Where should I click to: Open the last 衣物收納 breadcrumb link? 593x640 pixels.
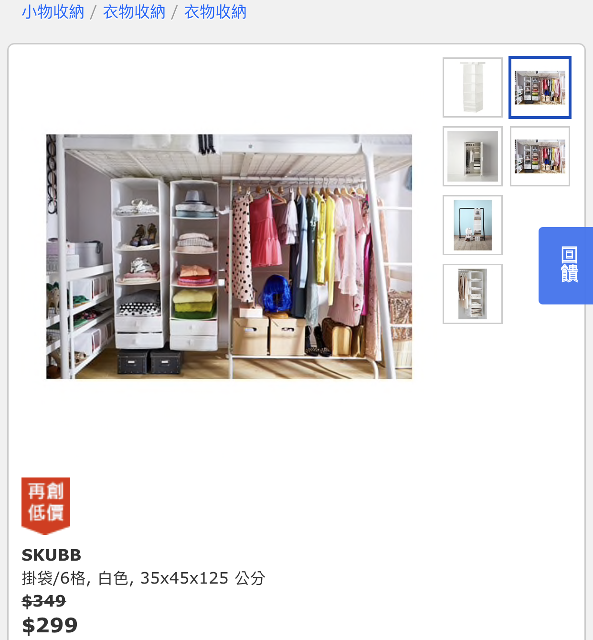point(215,11)
